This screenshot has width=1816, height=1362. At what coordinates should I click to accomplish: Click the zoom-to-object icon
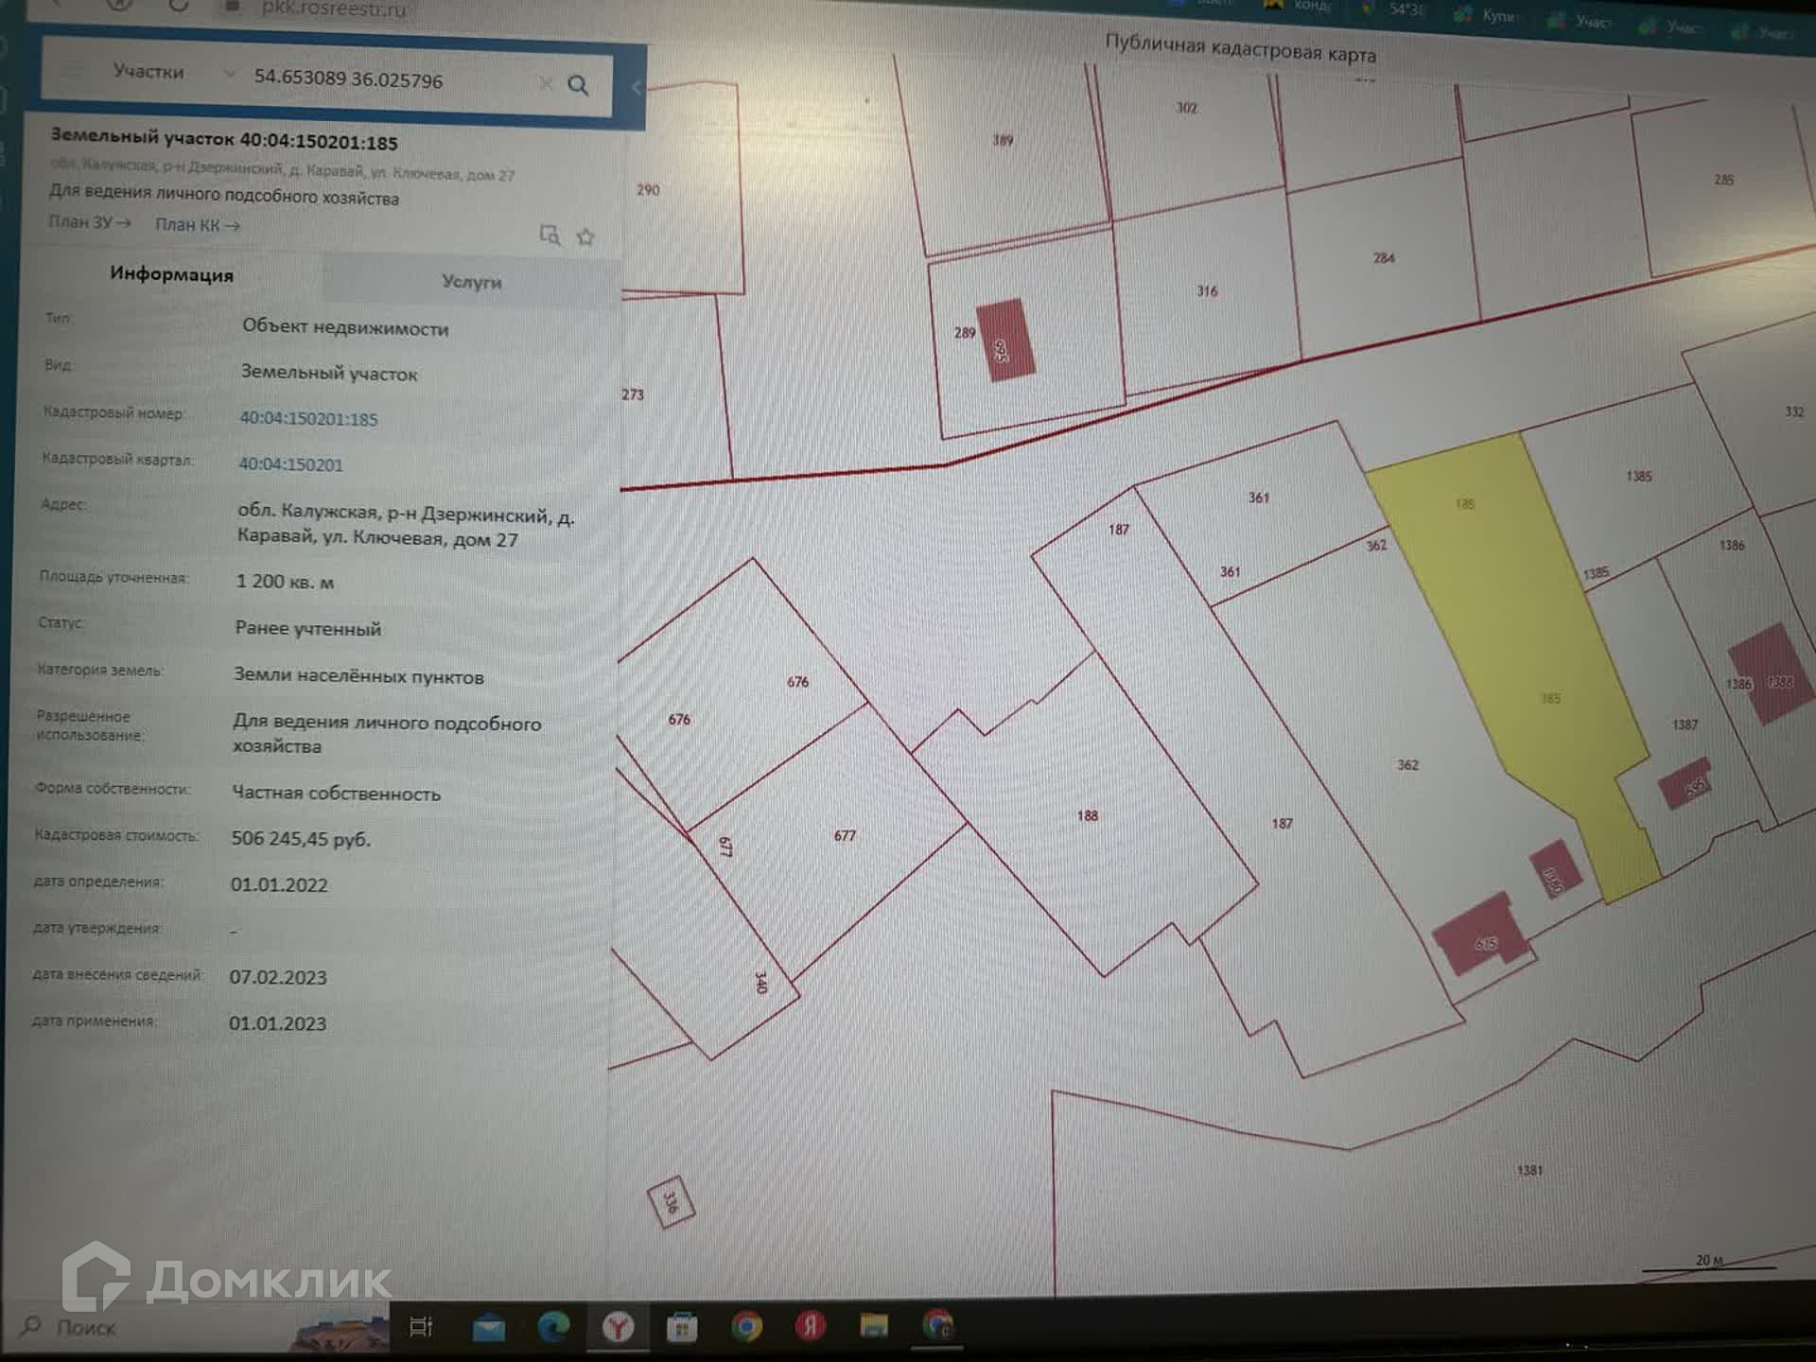[550, 235]
